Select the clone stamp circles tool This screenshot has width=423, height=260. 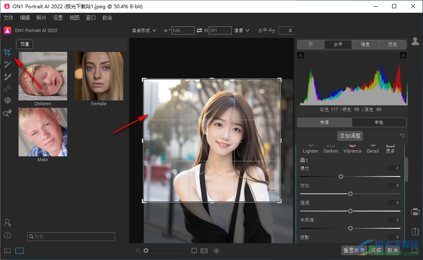point(7,88)
